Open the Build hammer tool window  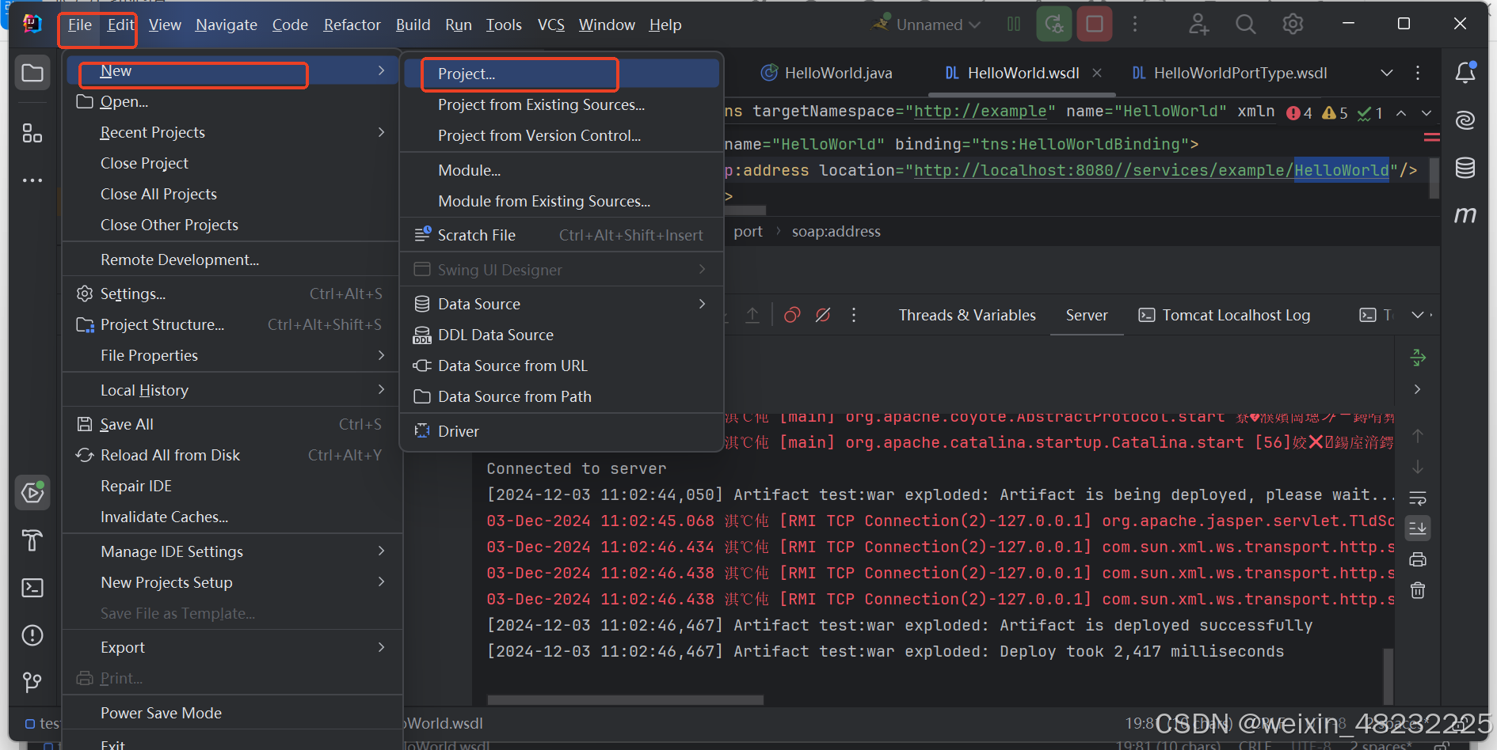coord(32,540)
